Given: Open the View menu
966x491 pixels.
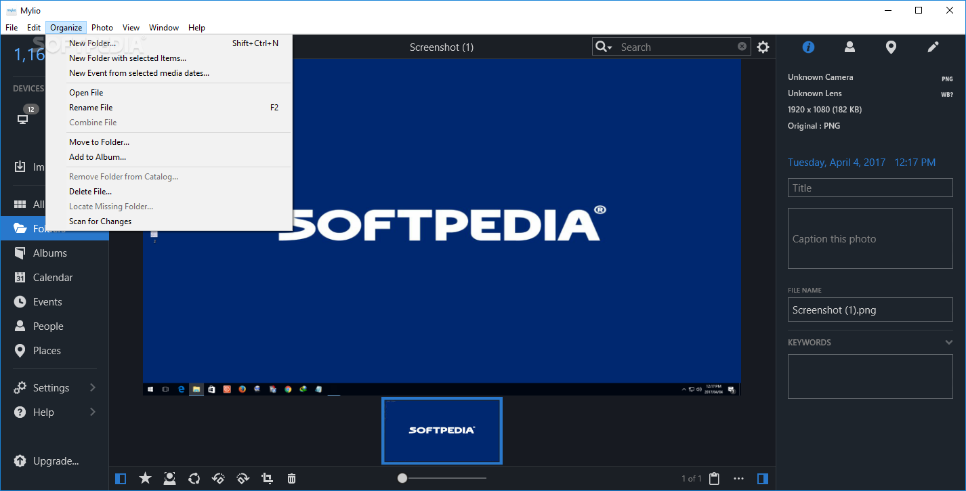Looking at the screenshot, I should click(x=131, y=28).
